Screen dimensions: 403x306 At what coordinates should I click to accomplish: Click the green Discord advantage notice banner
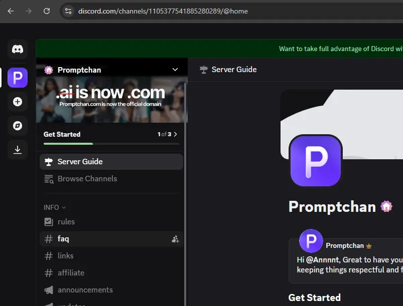219,49
